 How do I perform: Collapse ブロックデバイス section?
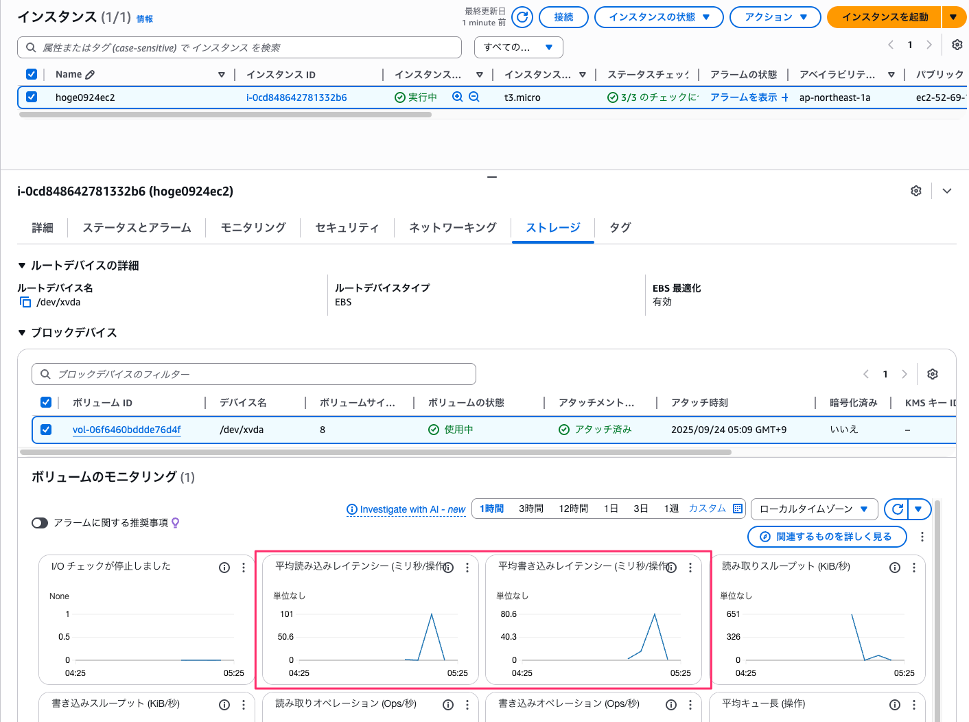(x=22, y=333)
